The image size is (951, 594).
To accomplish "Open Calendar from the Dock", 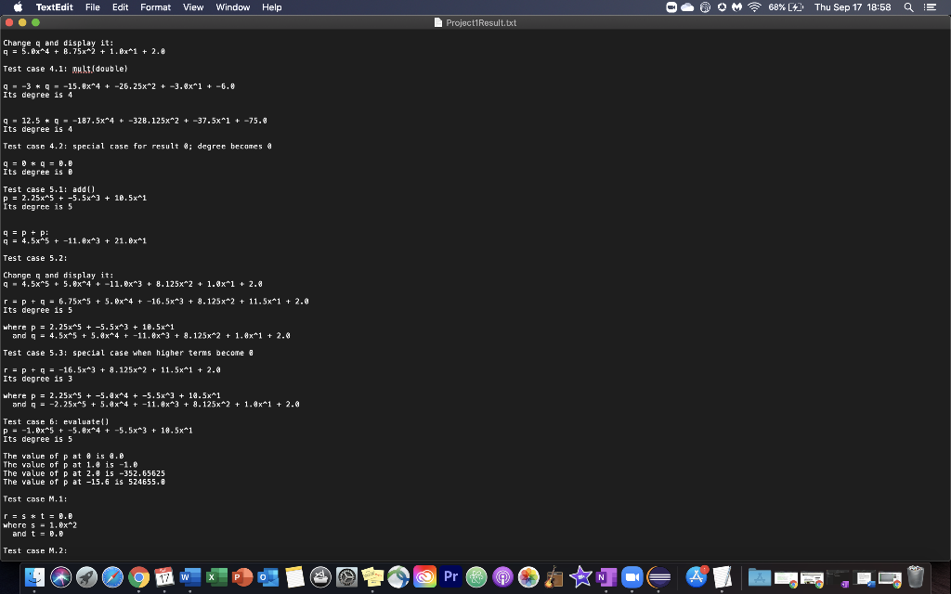I will [164, 577].
